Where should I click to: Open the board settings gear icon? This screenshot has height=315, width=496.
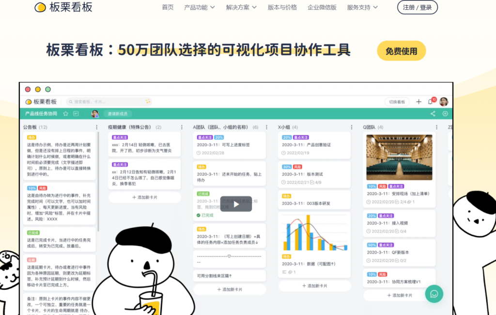pos(445,113)
